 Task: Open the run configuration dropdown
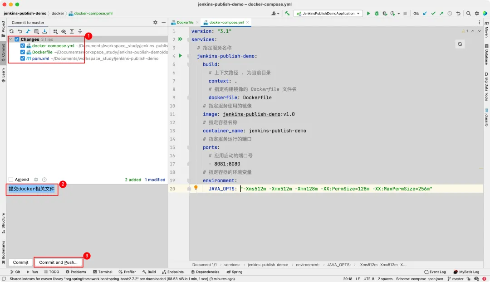328,14
